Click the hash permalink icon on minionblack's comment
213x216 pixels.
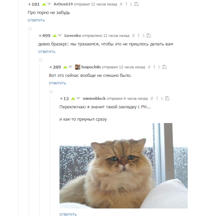[x=152, y=98]
